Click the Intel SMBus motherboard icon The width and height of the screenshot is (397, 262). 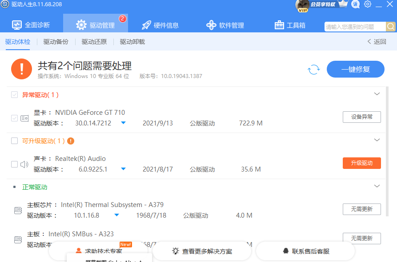18,240
